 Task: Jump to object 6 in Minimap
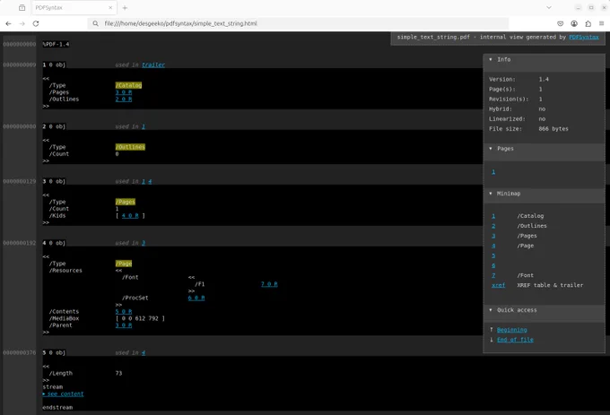493,266
